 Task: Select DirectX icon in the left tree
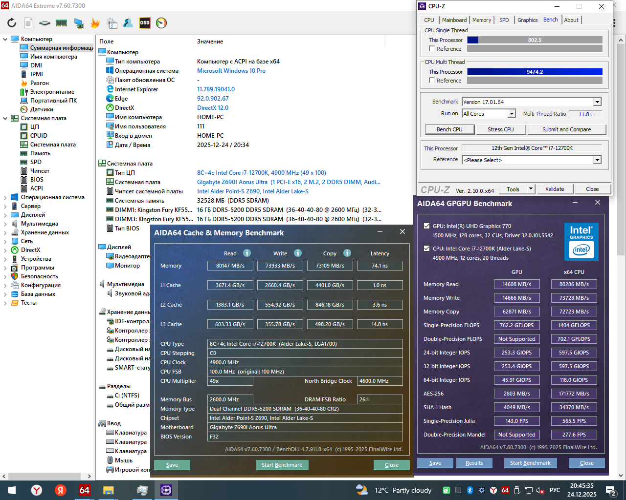[x=15, y=250]
